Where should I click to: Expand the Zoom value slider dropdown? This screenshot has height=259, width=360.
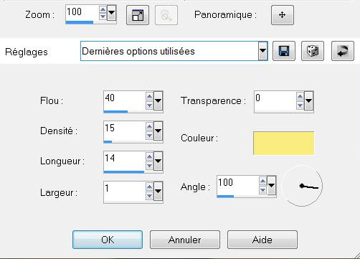111,12
